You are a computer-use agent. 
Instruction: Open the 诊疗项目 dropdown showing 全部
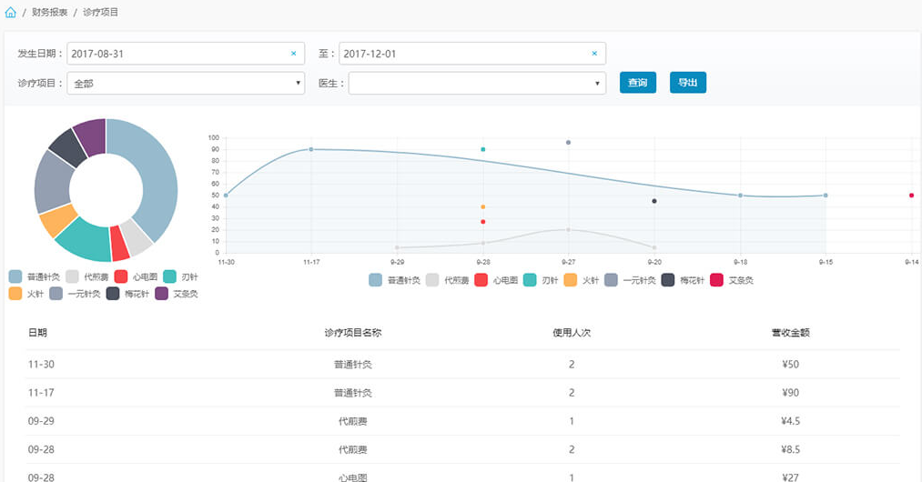(x=186, y=84)
